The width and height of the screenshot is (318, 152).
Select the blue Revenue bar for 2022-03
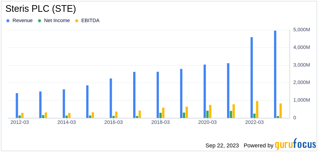point(252,78)
